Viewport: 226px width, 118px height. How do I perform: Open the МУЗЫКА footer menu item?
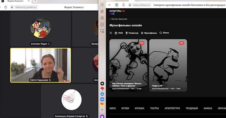click(140, 108)
